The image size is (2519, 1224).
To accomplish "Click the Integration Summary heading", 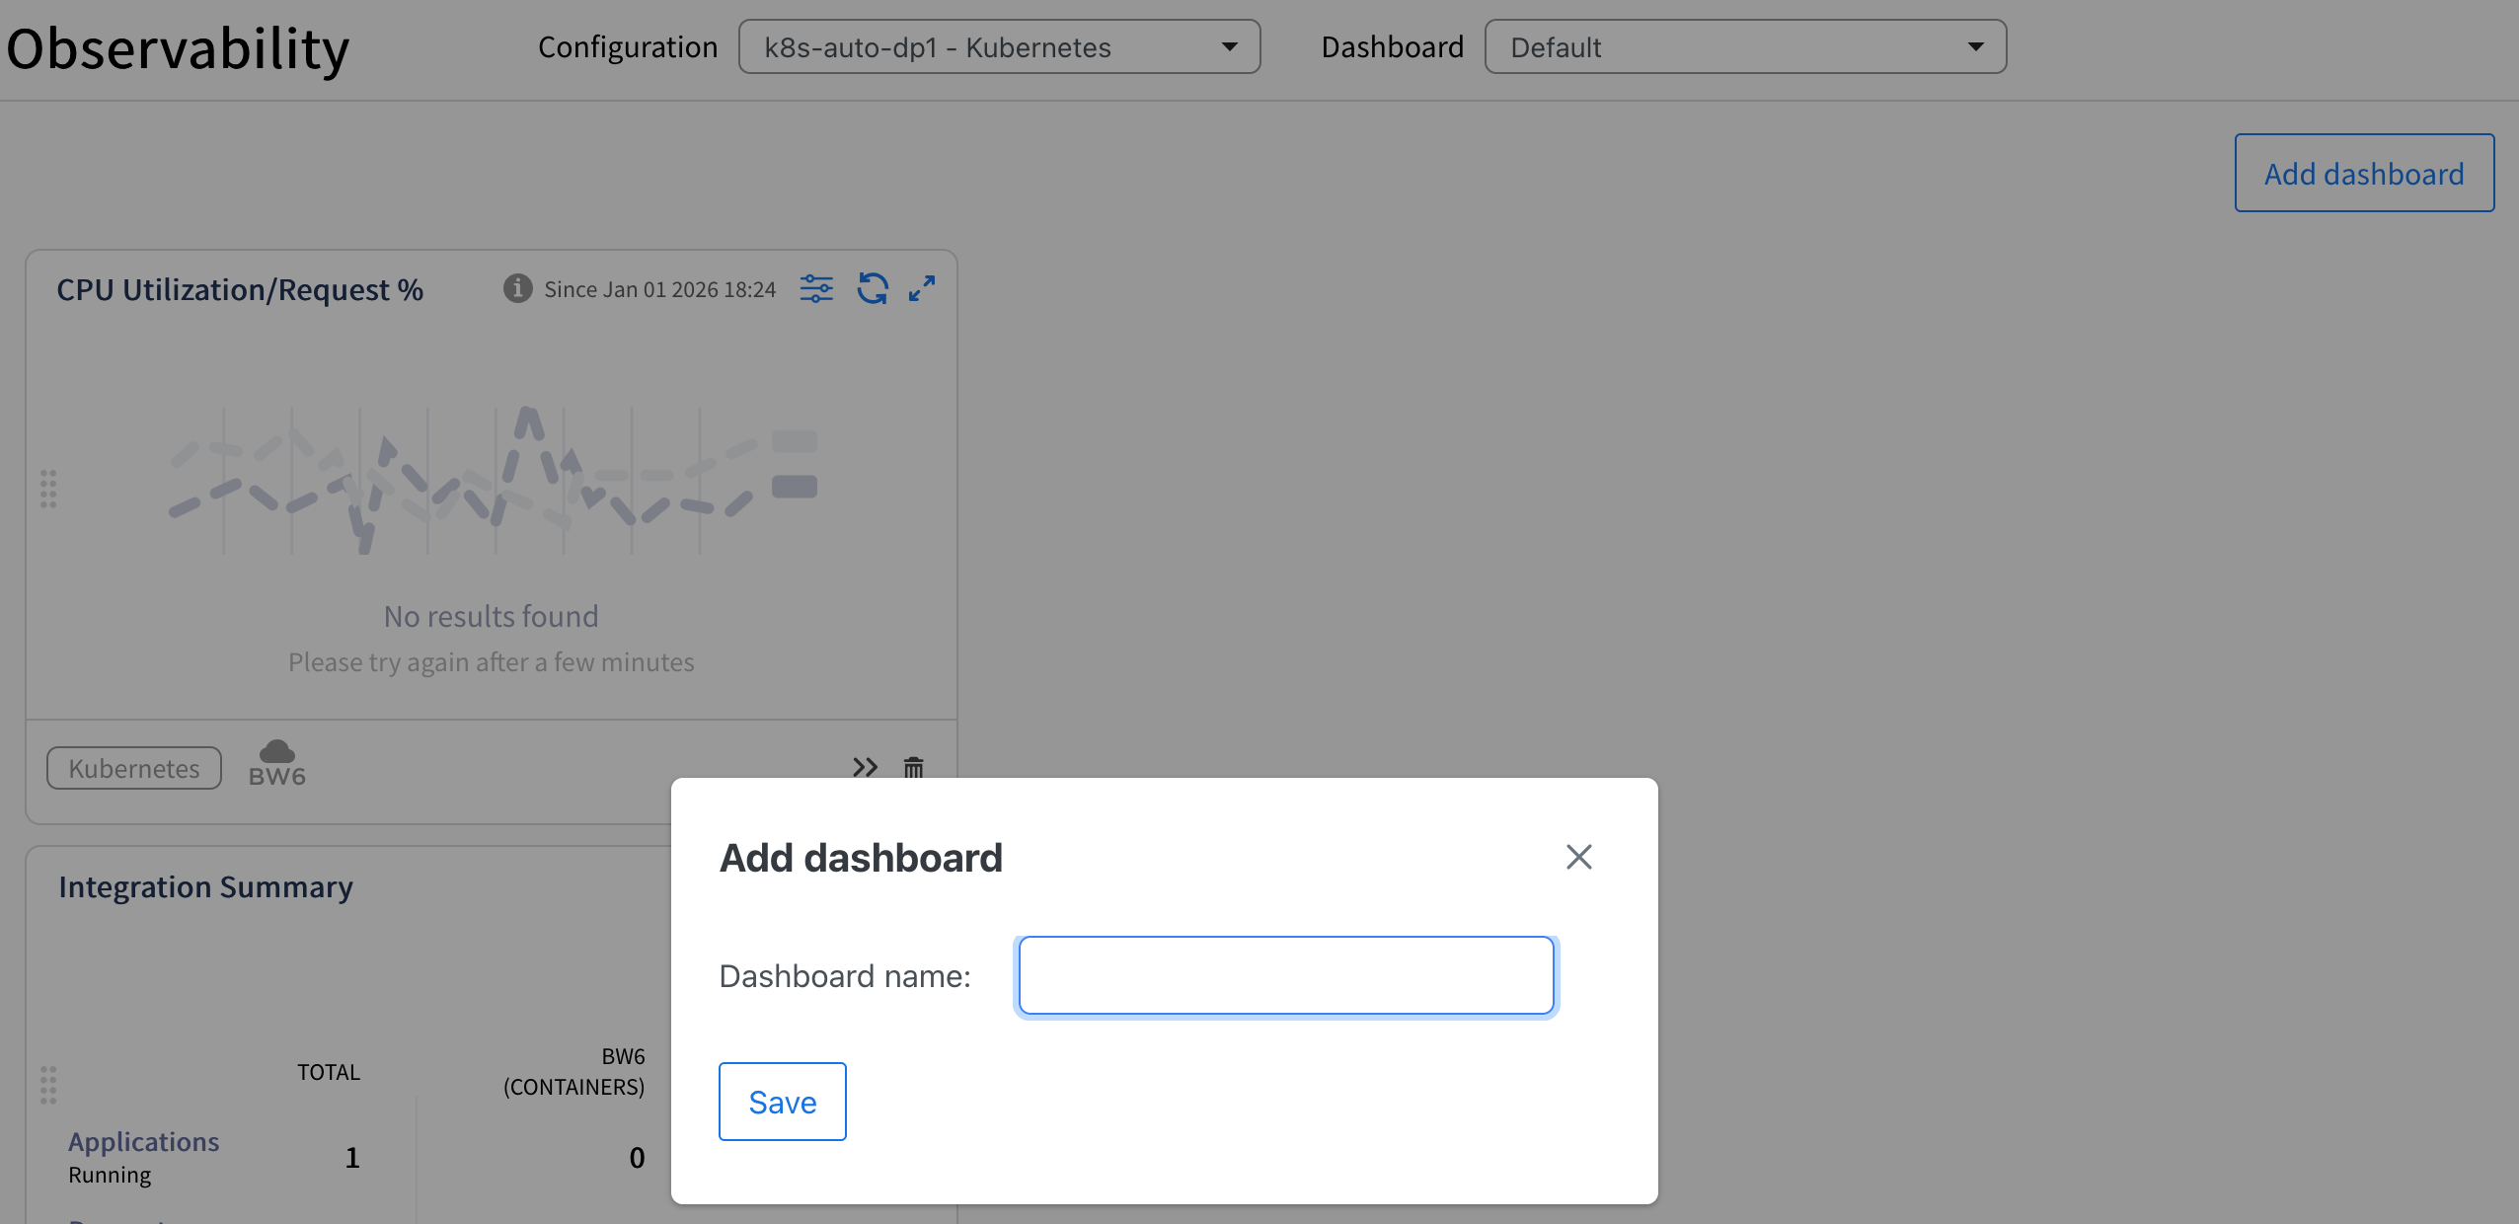I will (205, 886).
